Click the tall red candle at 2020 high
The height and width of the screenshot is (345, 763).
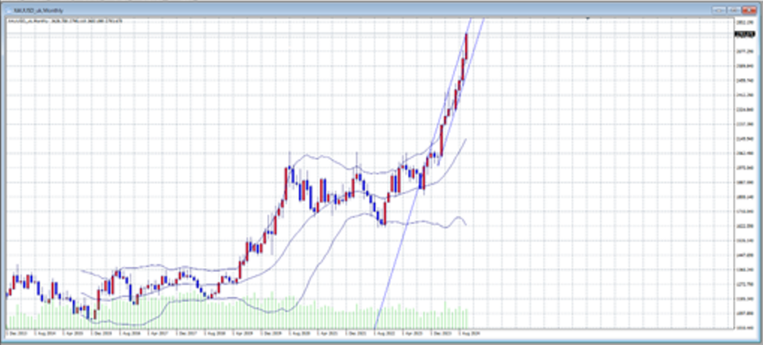[287, 182]
